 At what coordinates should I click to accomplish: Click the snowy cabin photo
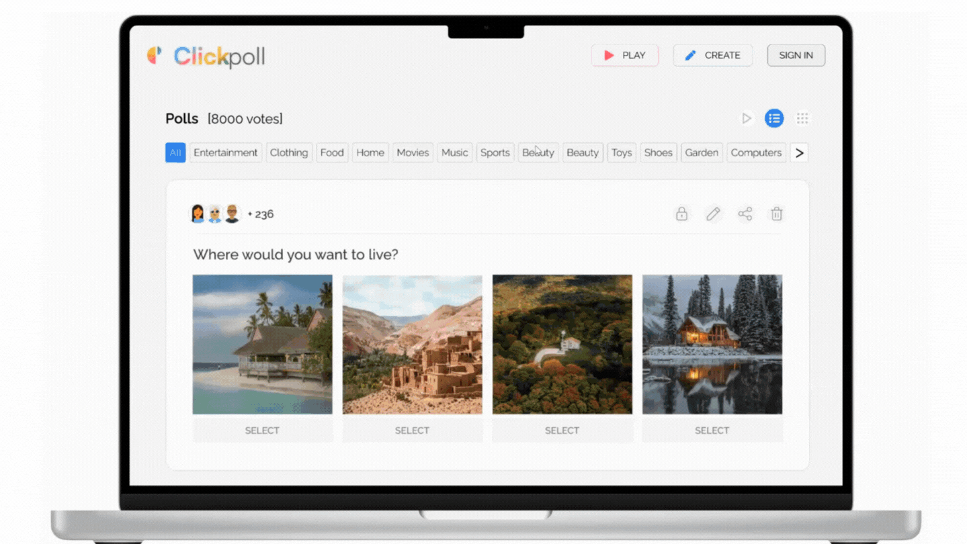[x=712, y=344]
